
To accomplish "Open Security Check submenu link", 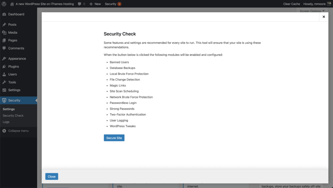I will (13, 116).
